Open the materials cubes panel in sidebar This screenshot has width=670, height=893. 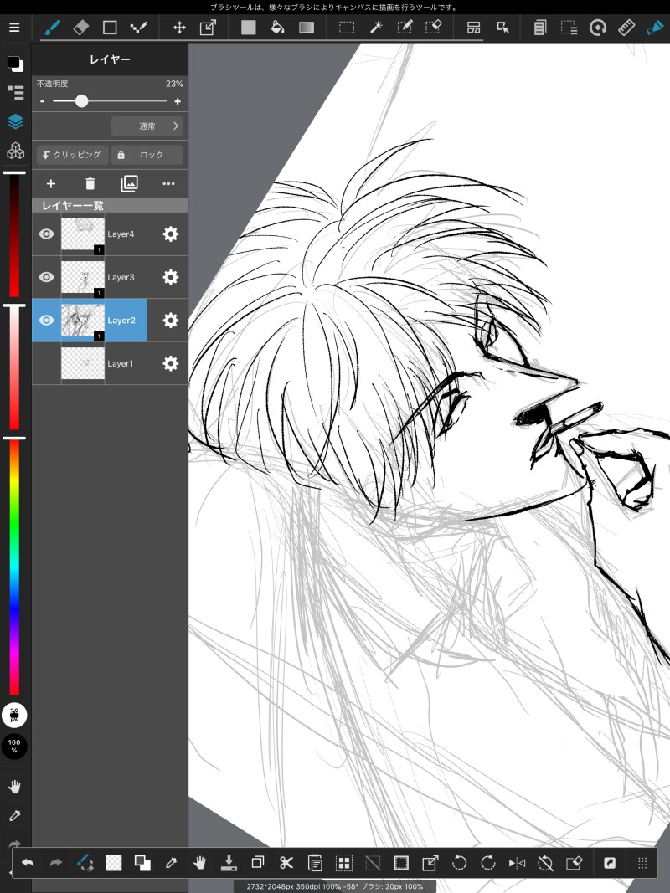(x=15, y=151)
